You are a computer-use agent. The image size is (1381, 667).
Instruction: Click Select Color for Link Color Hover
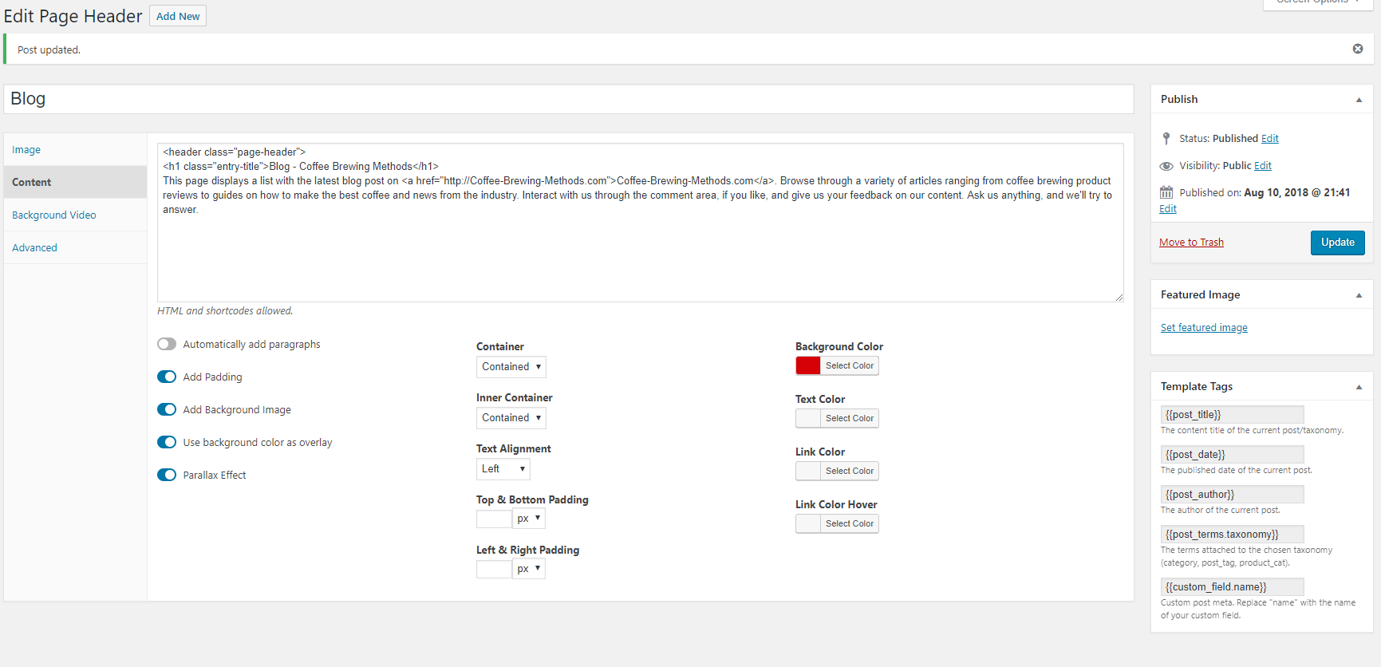(850, 523)
